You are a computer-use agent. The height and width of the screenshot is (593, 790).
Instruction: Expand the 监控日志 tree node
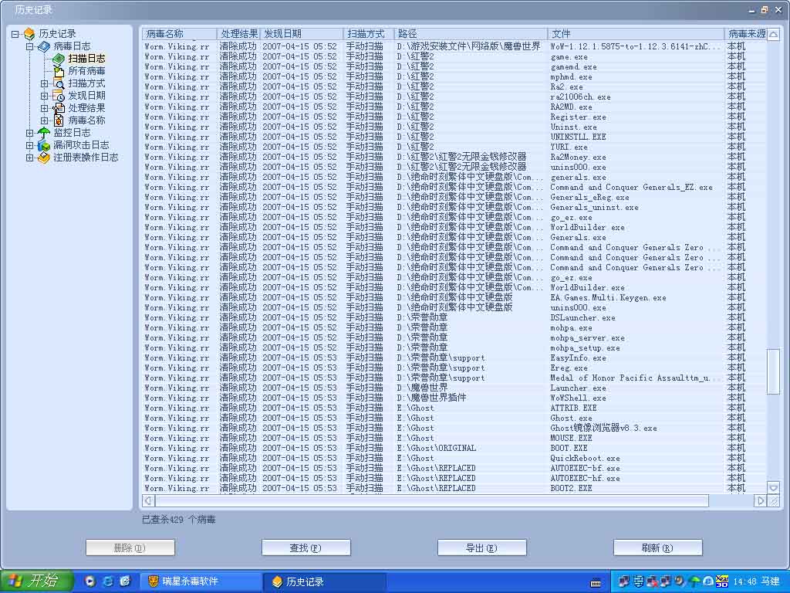point(30,133)
